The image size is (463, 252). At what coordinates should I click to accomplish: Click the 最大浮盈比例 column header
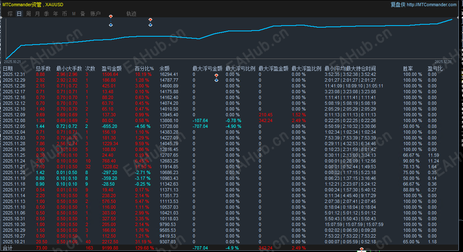pos(307,68)
